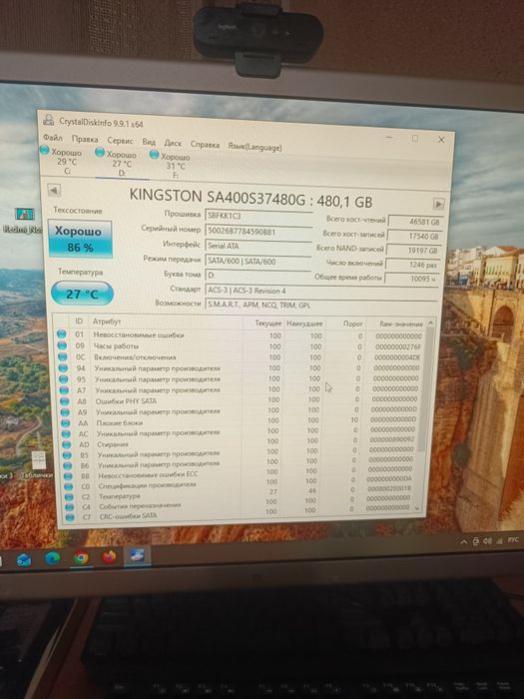This screenshot has height=699, width=524.
Task: Open Outlook mail icon in the taskbar
Action: pyautogui.click(x=24, y=559)
